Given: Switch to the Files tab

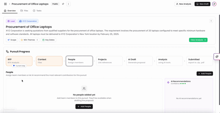Looking at the screenshot, I should [x=24, y=11].
